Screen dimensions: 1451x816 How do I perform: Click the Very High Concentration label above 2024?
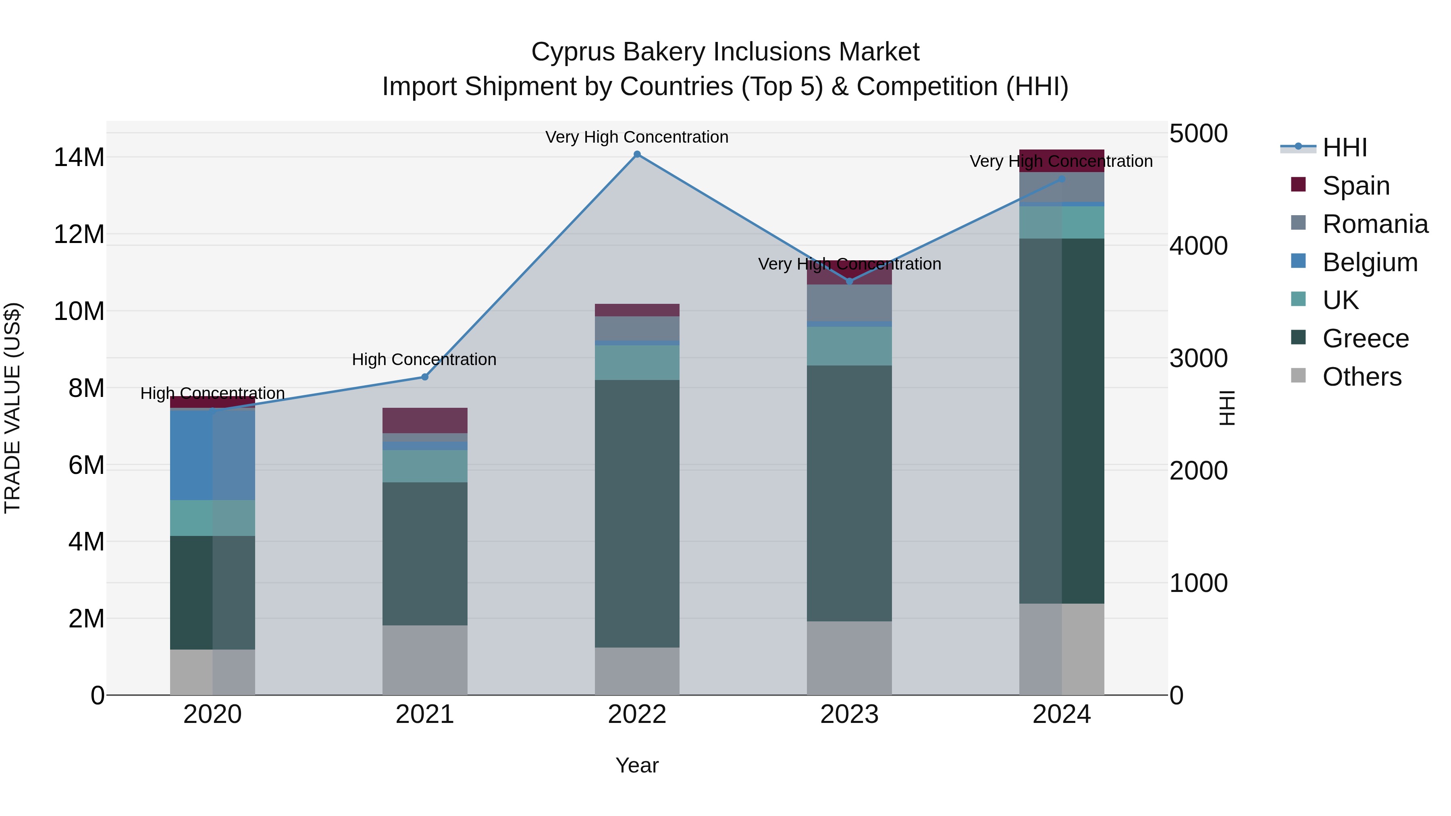coord(1061,161)
